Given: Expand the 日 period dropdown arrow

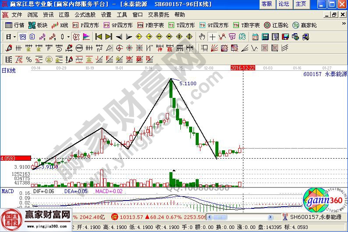Looking at the screenshot, I should 14,36.
